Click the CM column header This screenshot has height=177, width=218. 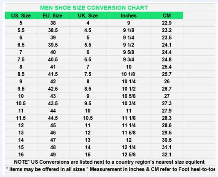[x=167, y=15]
